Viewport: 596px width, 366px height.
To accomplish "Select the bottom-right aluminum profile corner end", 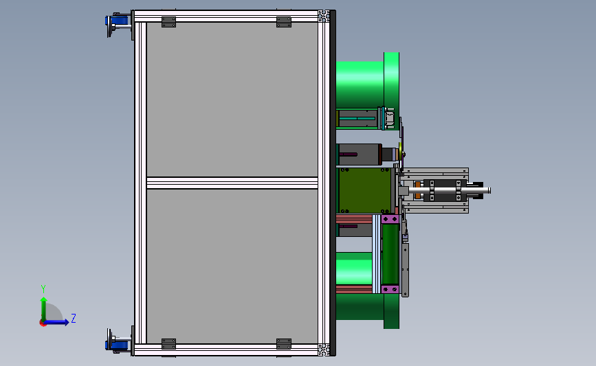I will (x=324, y=350).
